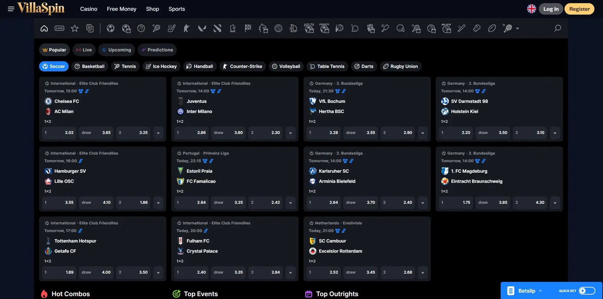The height and width of the screenshot is (299, 603).
Task: Select the Popular tab
Action: point(54,50)
